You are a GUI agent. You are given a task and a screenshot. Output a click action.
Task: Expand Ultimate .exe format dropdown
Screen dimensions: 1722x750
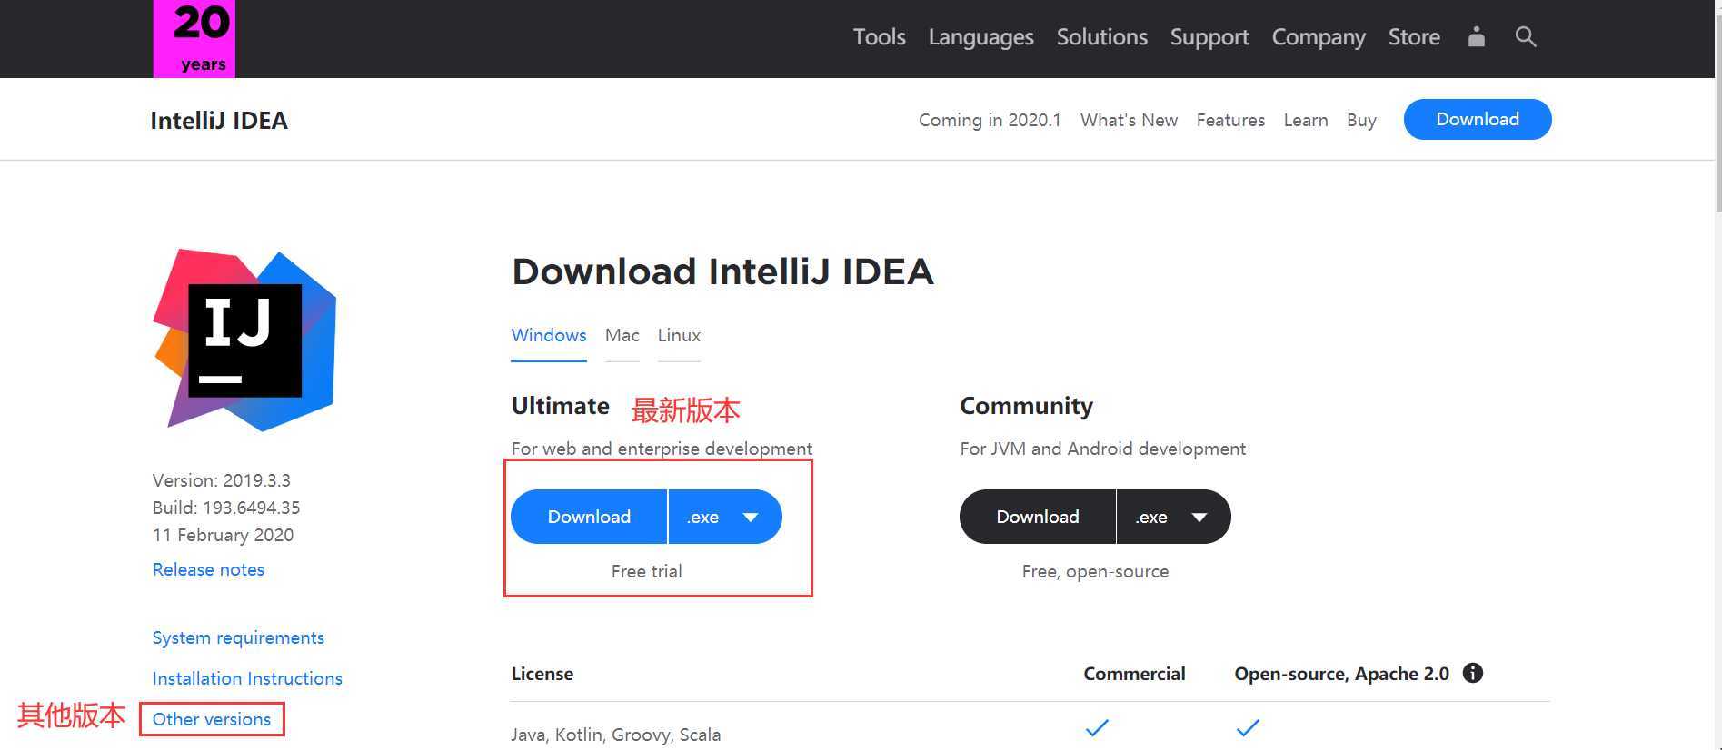pos(725,517)
